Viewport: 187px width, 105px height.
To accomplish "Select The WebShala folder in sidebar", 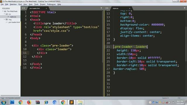I will 12,11.
